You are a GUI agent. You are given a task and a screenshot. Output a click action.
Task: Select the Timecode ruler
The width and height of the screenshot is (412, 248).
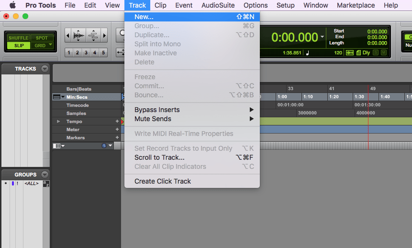78,105
